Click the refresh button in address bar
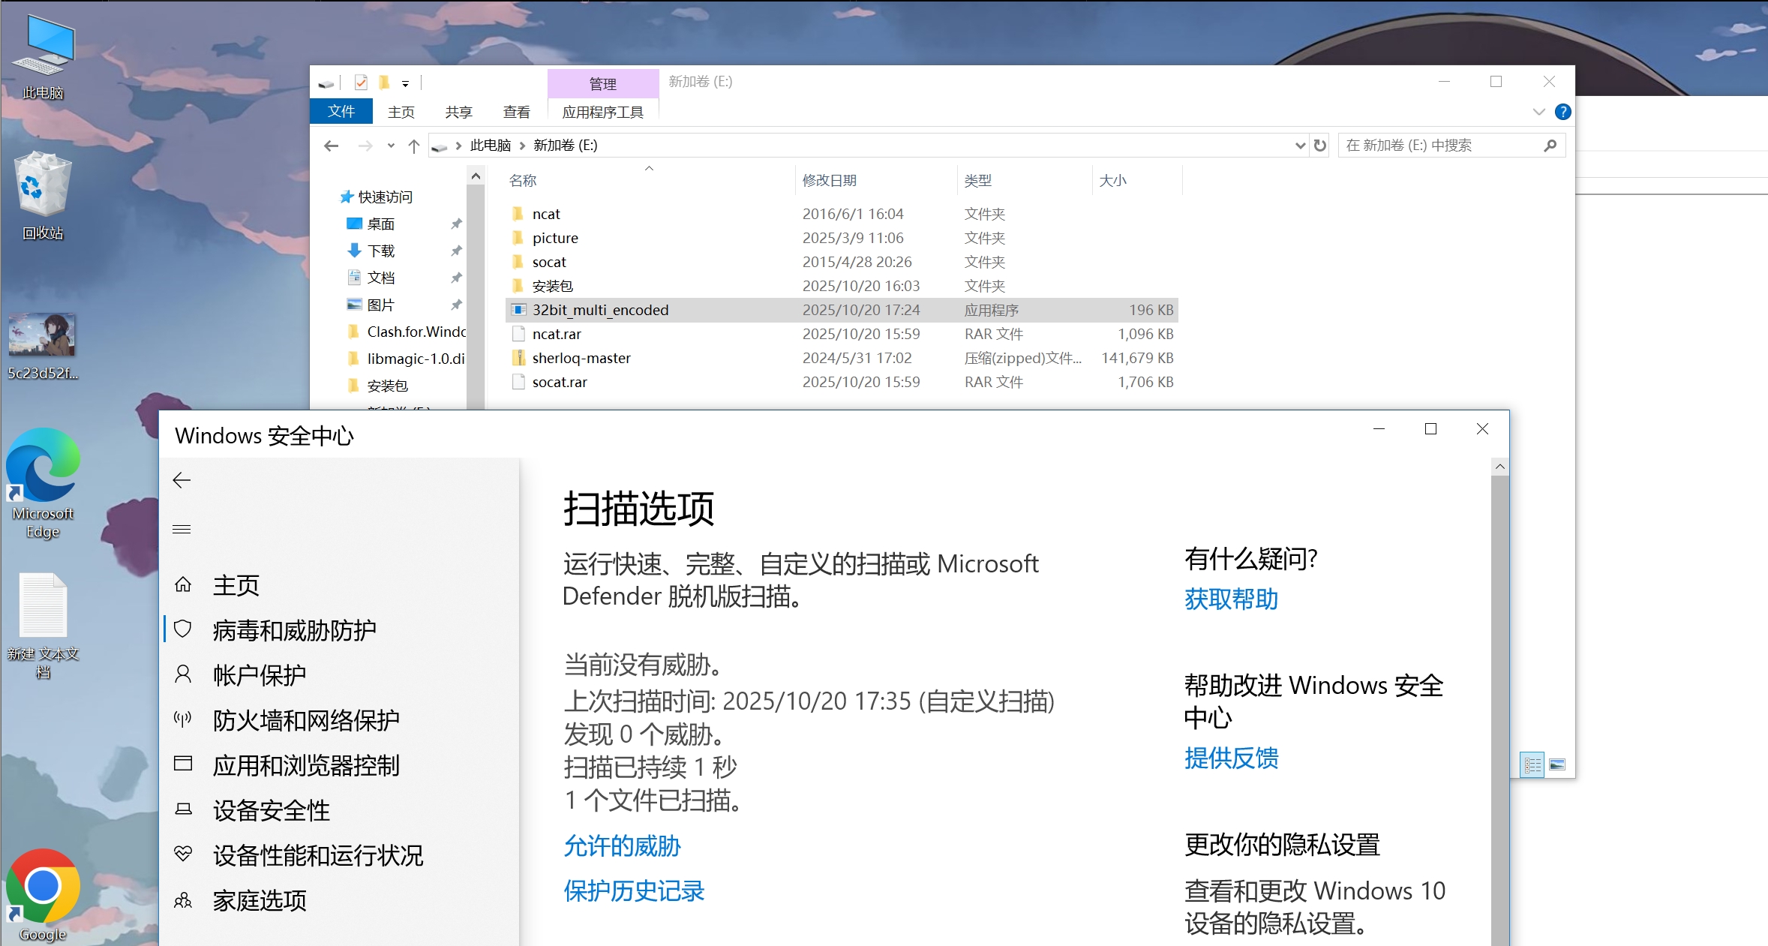The image size is (1768, 946). (x=1320, y=146)
